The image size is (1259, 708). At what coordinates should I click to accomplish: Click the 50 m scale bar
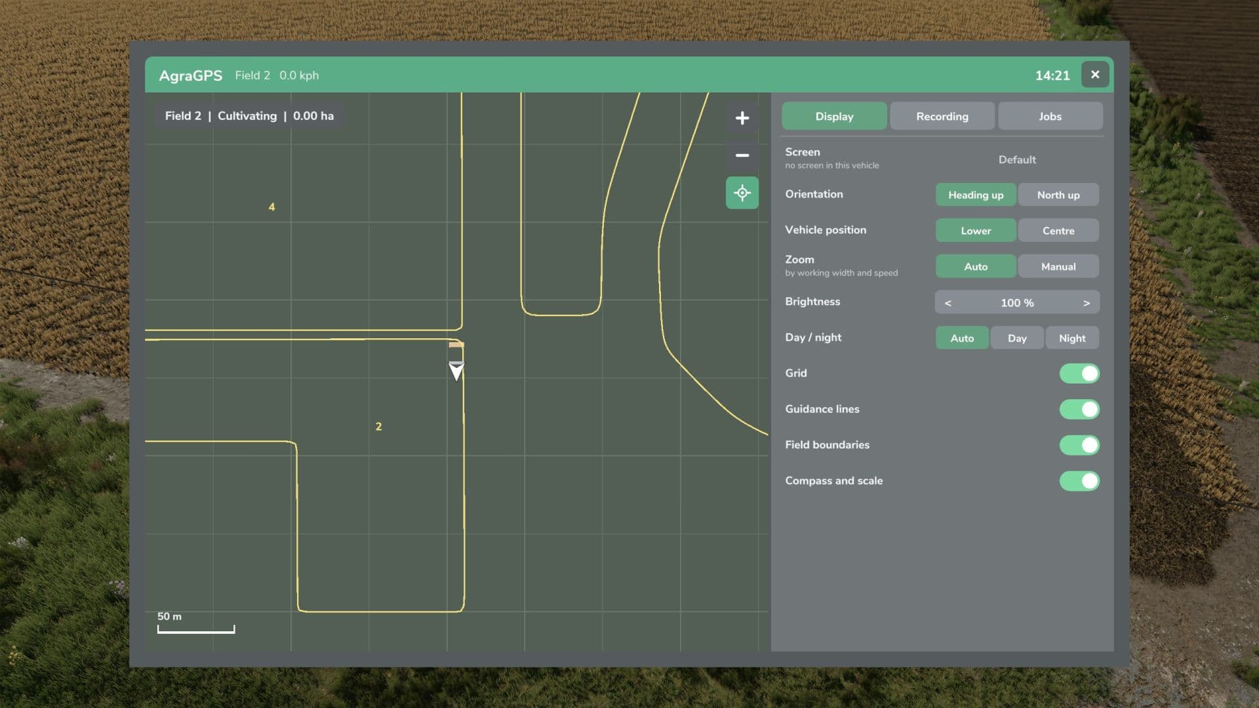pyautogui.click(x=195, y=623)
